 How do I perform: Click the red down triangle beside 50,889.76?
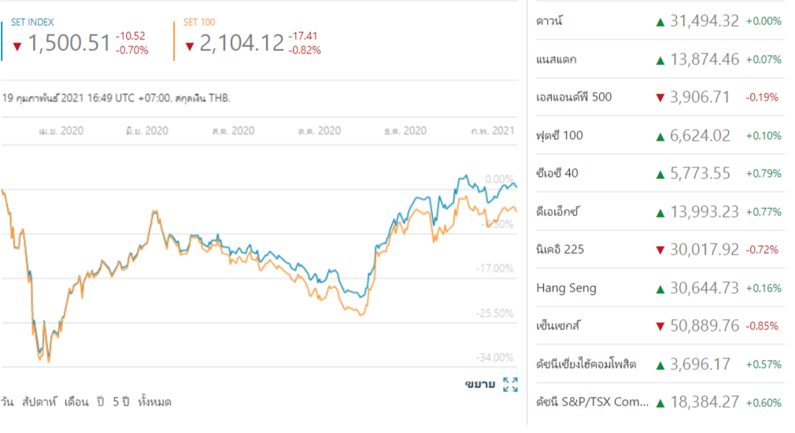(660, 327)
